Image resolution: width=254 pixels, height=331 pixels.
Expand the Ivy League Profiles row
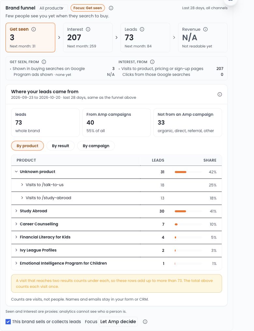(16, 250)
